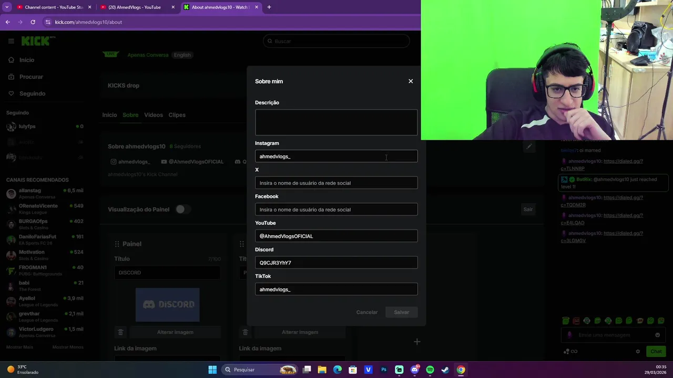Open recommended channel babi
Viewport: 673px width, 378px height.
(x=45, y=286)
